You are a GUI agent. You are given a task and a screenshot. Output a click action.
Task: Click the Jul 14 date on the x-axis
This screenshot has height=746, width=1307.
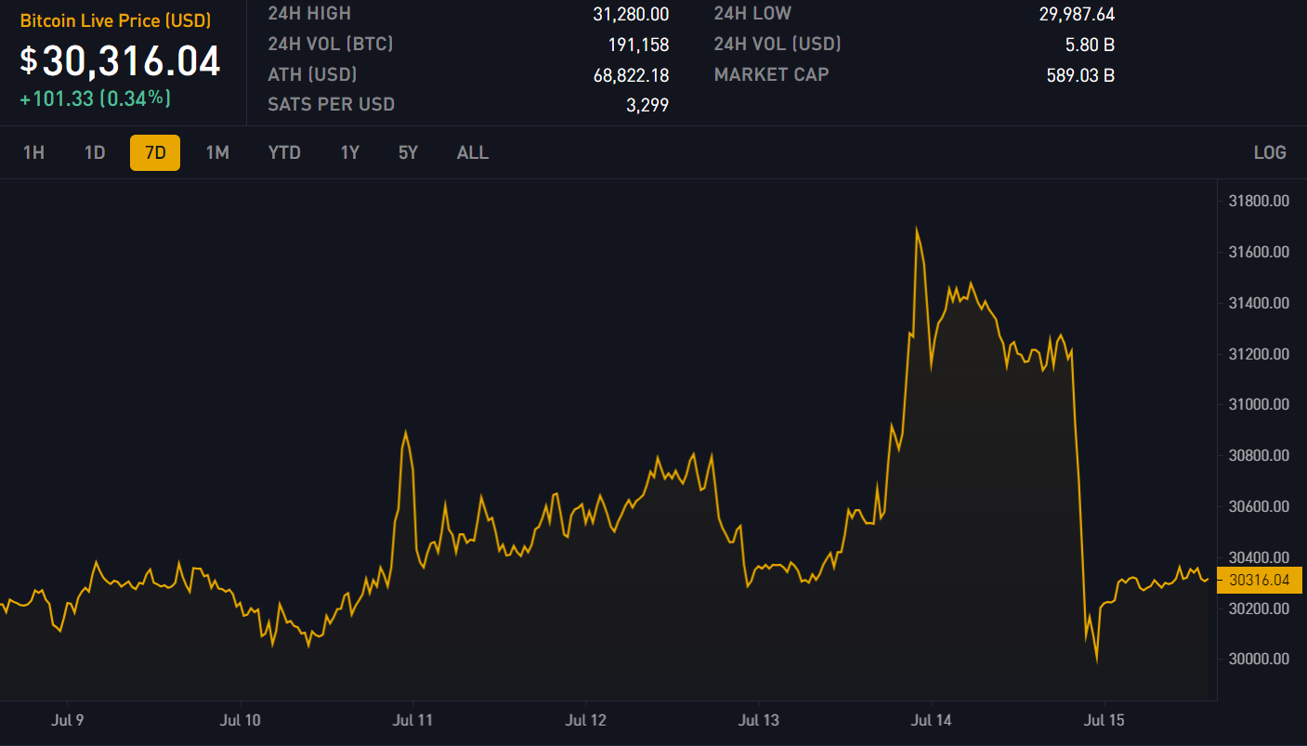932,720
